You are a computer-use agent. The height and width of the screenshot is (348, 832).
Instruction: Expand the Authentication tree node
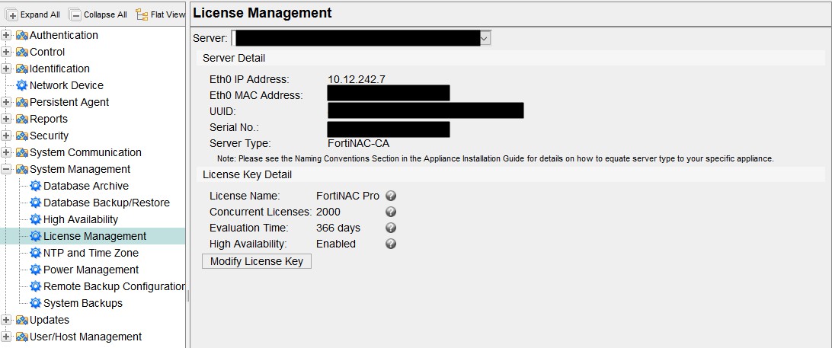coord(7,35)
